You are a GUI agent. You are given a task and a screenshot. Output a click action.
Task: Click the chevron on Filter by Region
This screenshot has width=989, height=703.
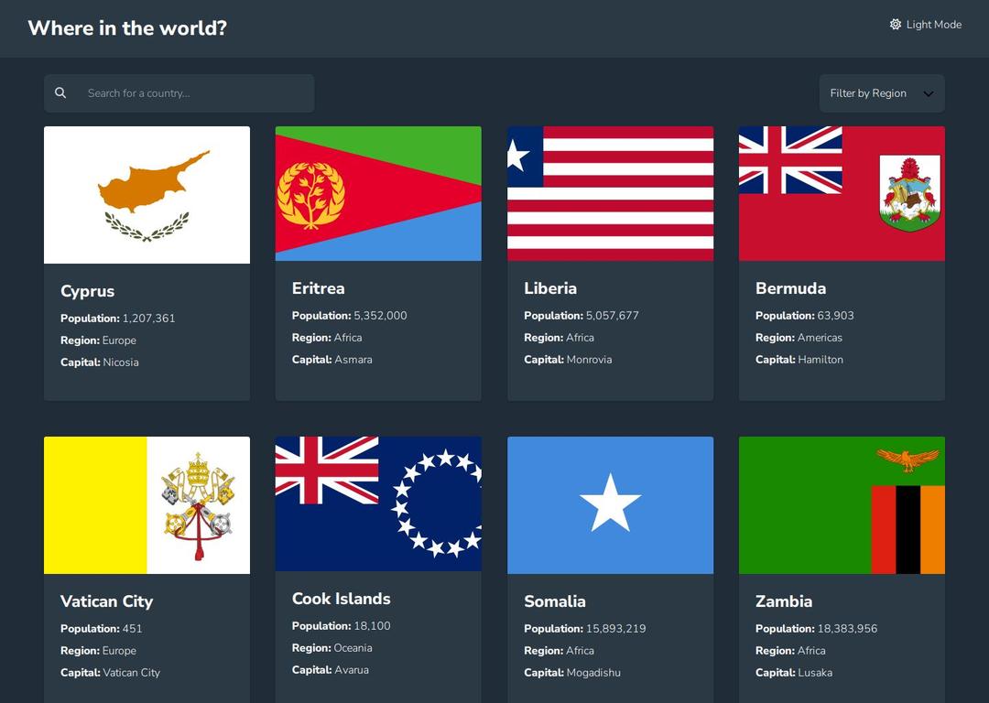coord(928,92)
